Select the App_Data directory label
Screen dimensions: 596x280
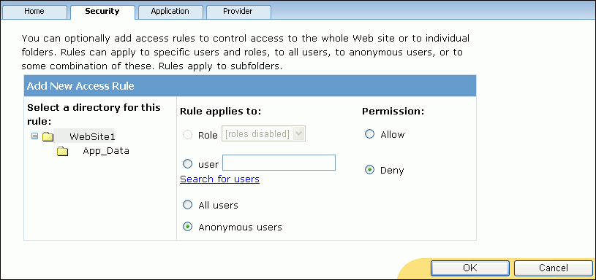click(106, 151)
